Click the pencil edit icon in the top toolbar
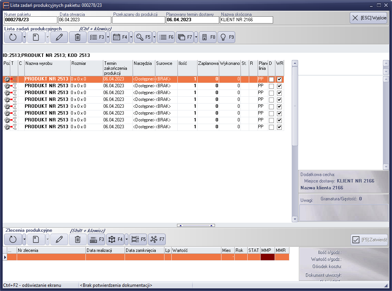The width and height of the screenshot is (392, 291). (59, 37)
